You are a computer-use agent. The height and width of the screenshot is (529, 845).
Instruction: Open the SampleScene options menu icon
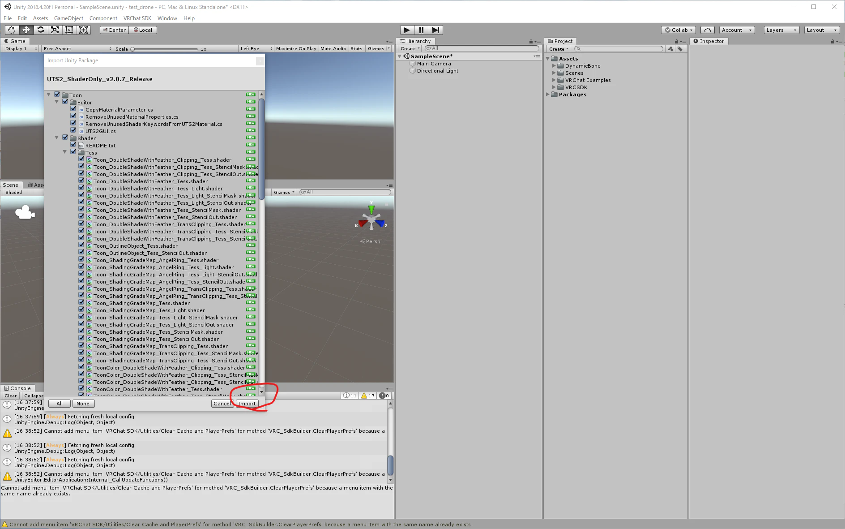(x=536, y=56)
